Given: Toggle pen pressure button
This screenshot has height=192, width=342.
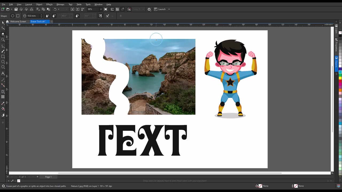Looking at the screenshot, I should [47, 16].
